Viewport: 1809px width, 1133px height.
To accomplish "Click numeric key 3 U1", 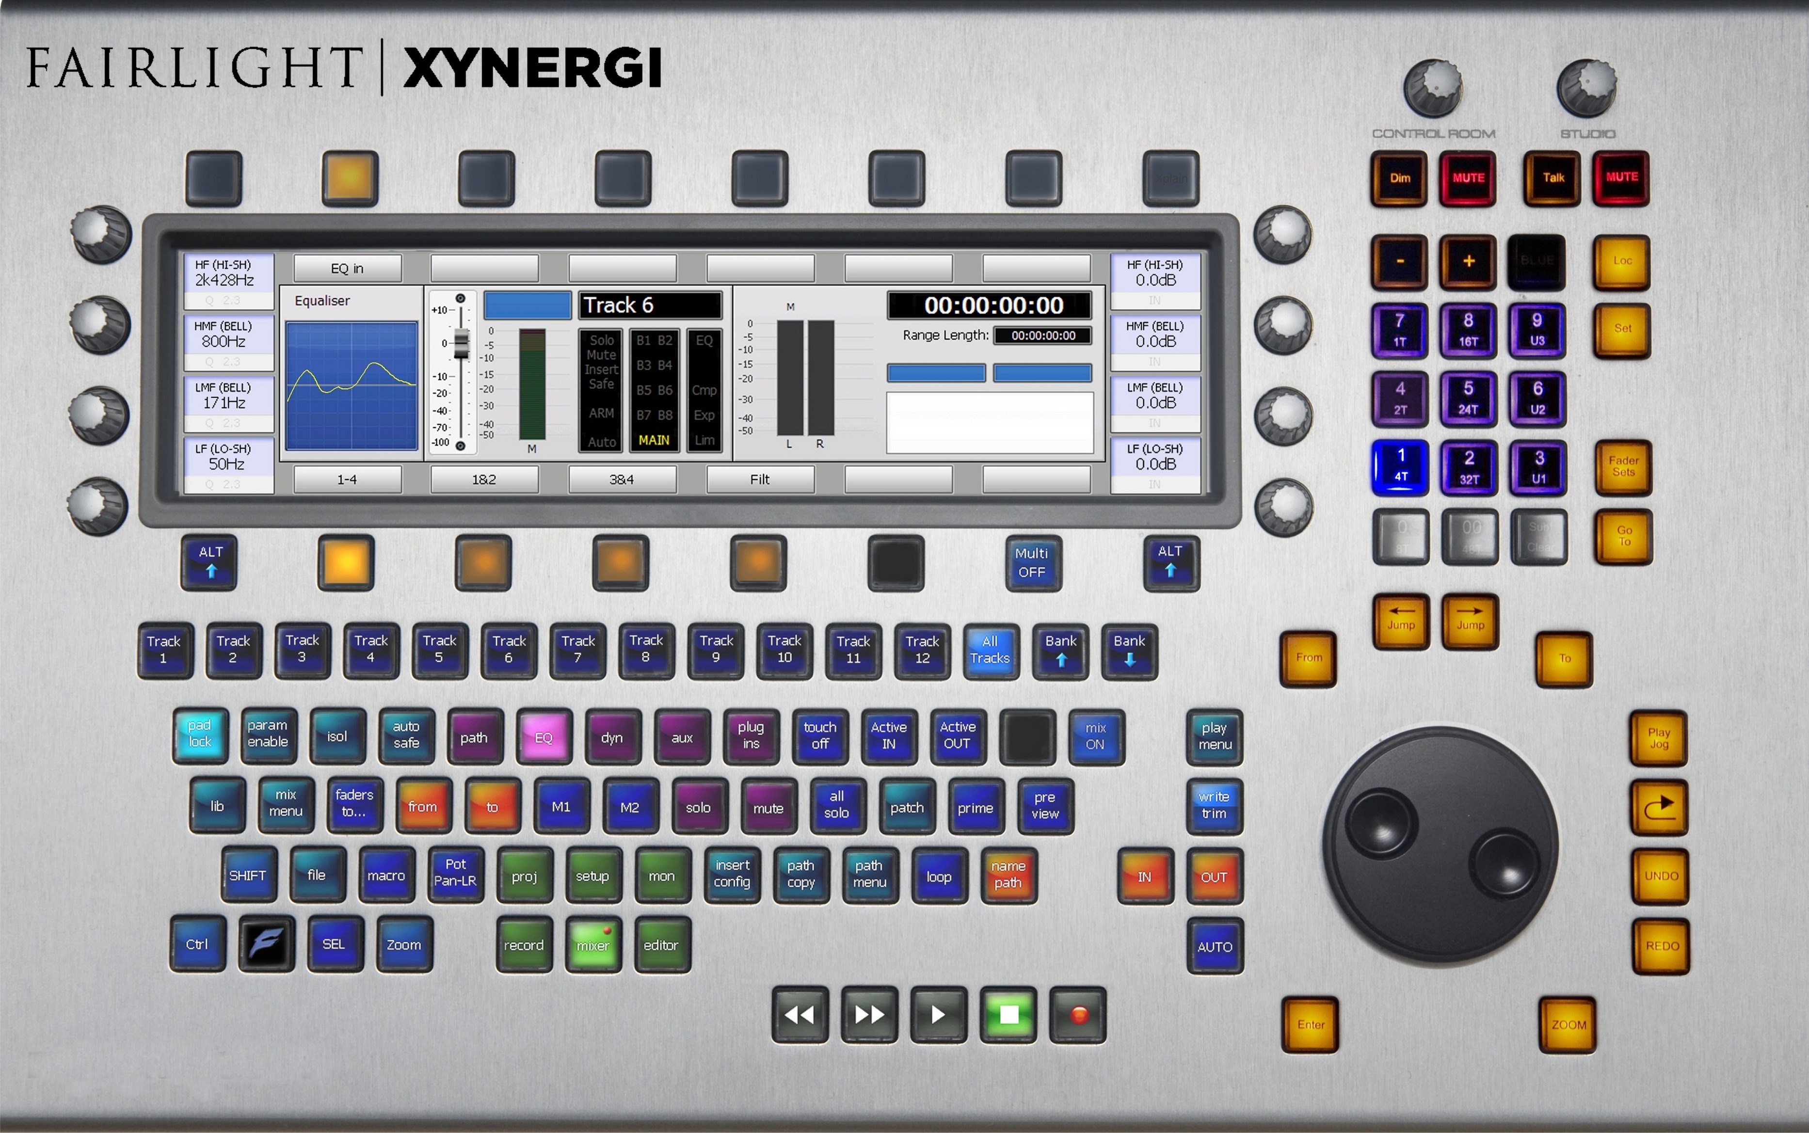I will click(x=1538, y=467).
